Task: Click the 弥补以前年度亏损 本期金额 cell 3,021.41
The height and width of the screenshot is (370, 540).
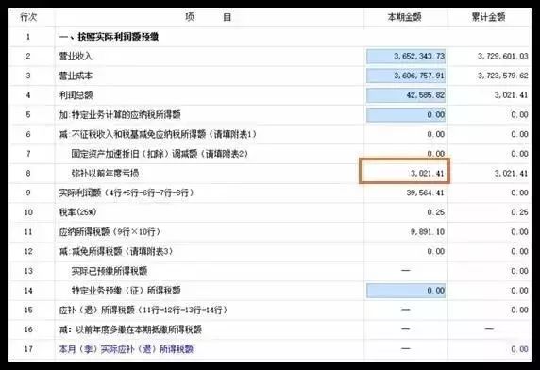Action: (x=405, y=171)
